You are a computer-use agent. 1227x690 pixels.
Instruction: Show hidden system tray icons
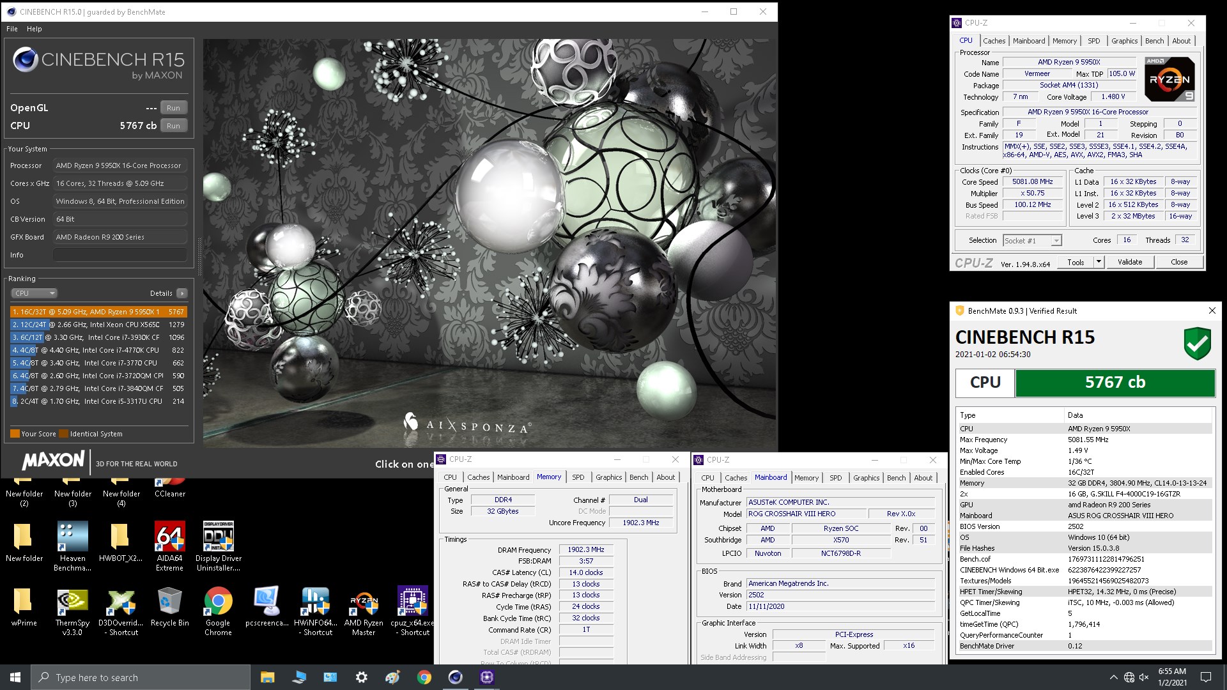[1113, 677]
